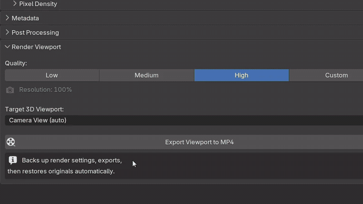
Task: Click the 'Quality:' label
Action: (x=16, y=63)
